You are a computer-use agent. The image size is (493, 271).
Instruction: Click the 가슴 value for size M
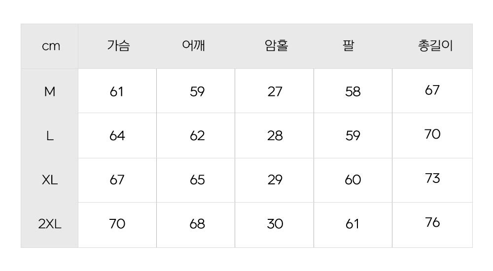click(x=117, y=91)
